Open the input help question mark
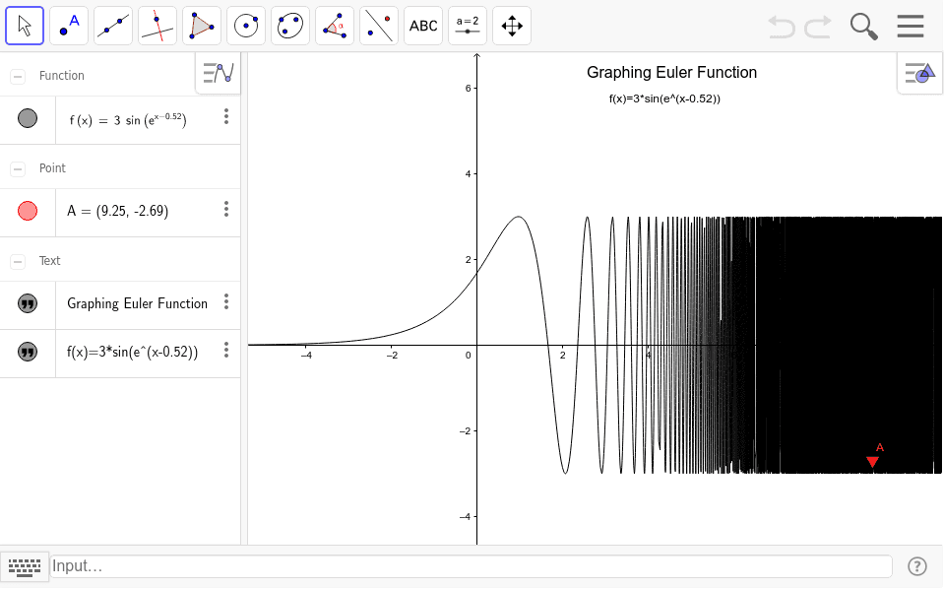Viewport: 944px width, 589px height. [x=916, y=566]
